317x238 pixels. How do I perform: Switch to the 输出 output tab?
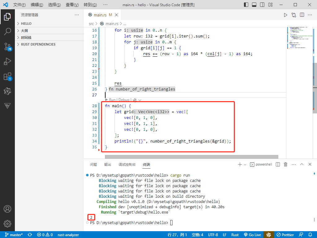tap(107, 165)
